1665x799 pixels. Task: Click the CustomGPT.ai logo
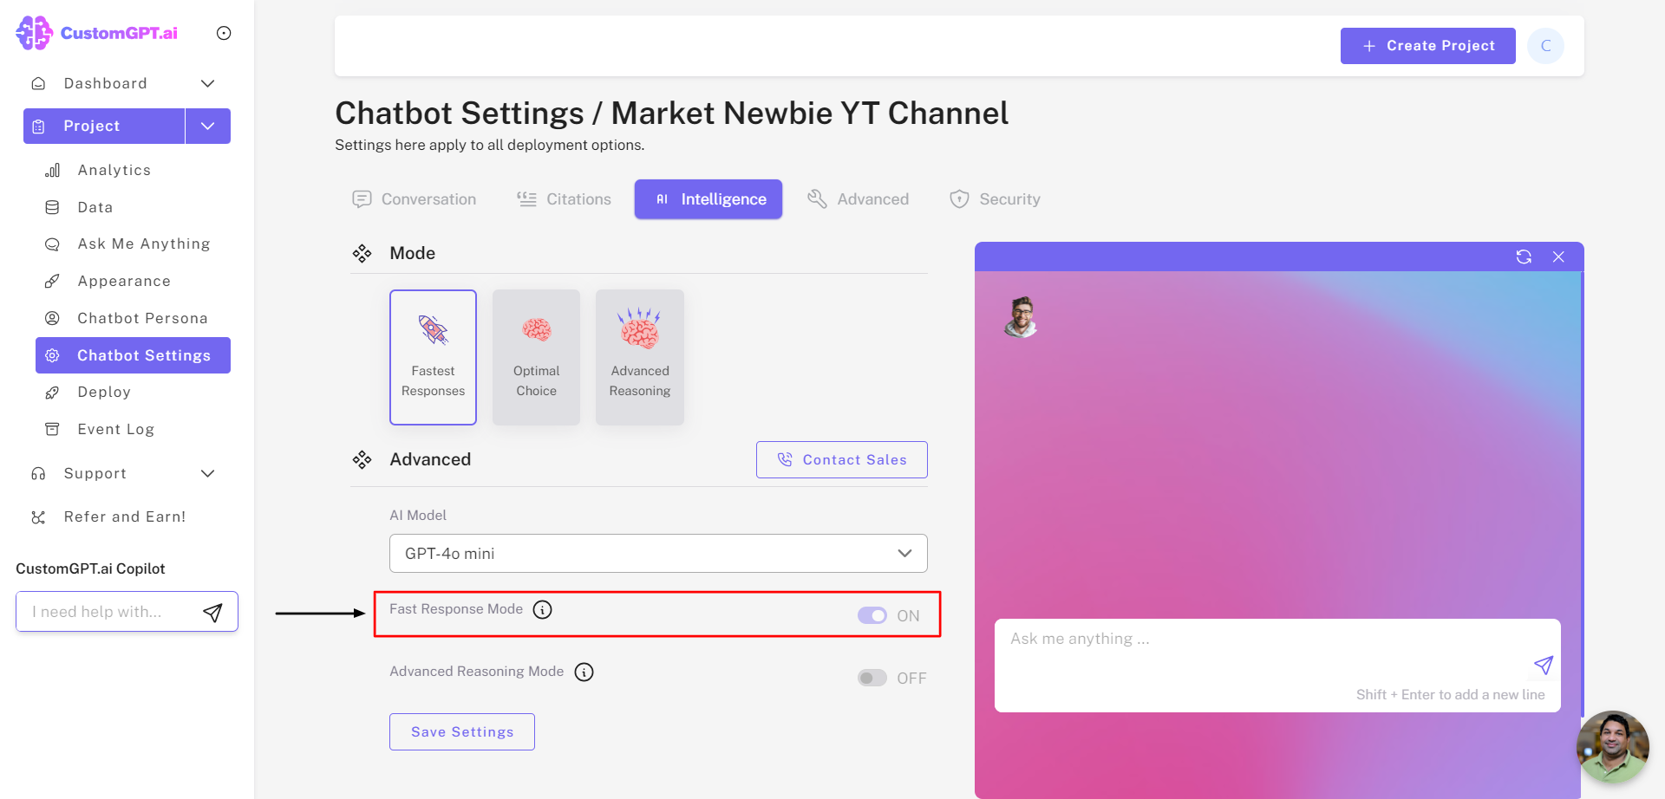click(x=96, y=33)
